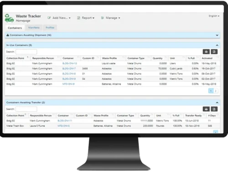Switch to the Containers tab
The height and width of the screenshot is (171, 228).
point(15,28)
